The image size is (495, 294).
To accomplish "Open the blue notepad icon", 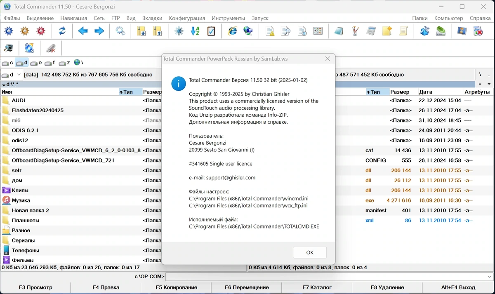I will coord(339,31).
